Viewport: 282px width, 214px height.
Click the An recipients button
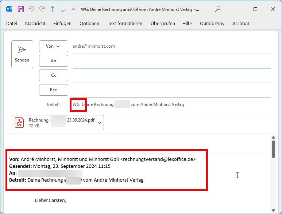[x=54, y=61]
